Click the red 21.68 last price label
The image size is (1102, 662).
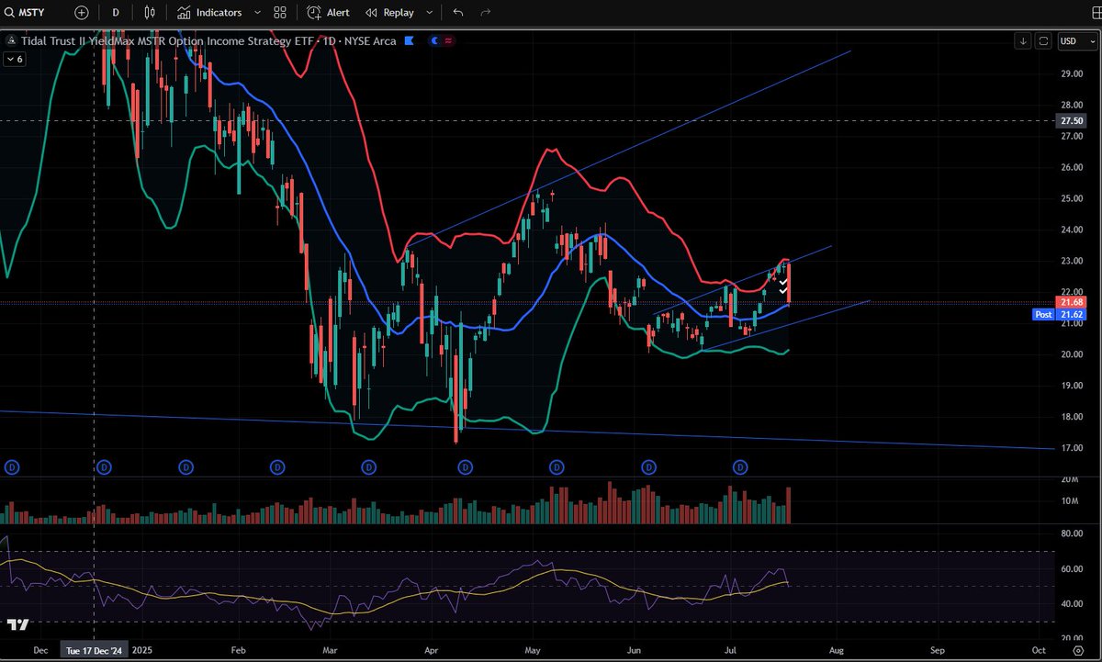click(x=1072, y=302)
